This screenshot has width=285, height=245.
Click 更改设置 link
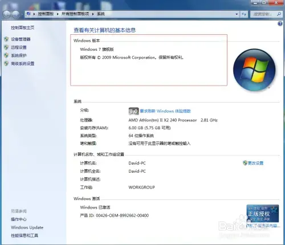(x=256, y=163)
